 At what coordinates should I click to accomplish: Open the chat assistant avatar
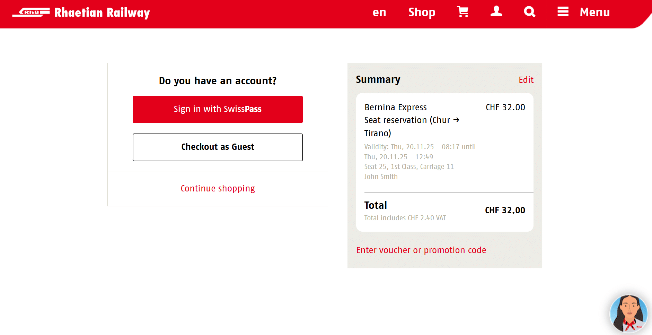pos(628,313)
